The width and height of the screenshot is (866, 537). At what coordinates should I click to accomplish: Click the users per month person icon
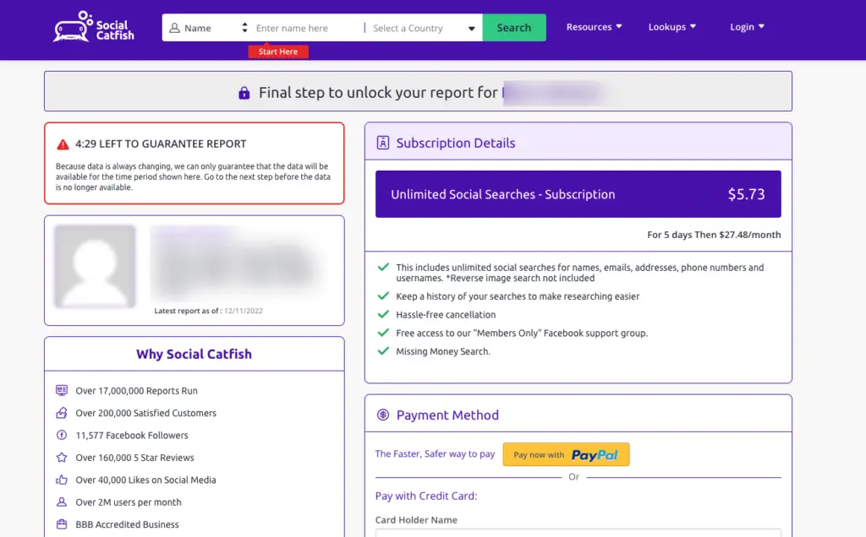coord(62,502)
